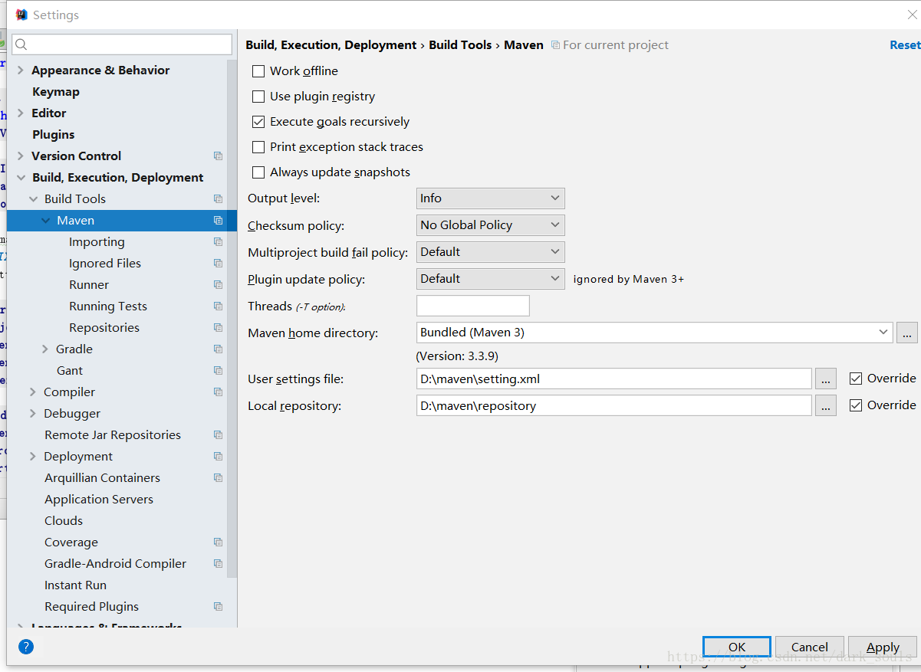Click the settings search field

(121, 44)
